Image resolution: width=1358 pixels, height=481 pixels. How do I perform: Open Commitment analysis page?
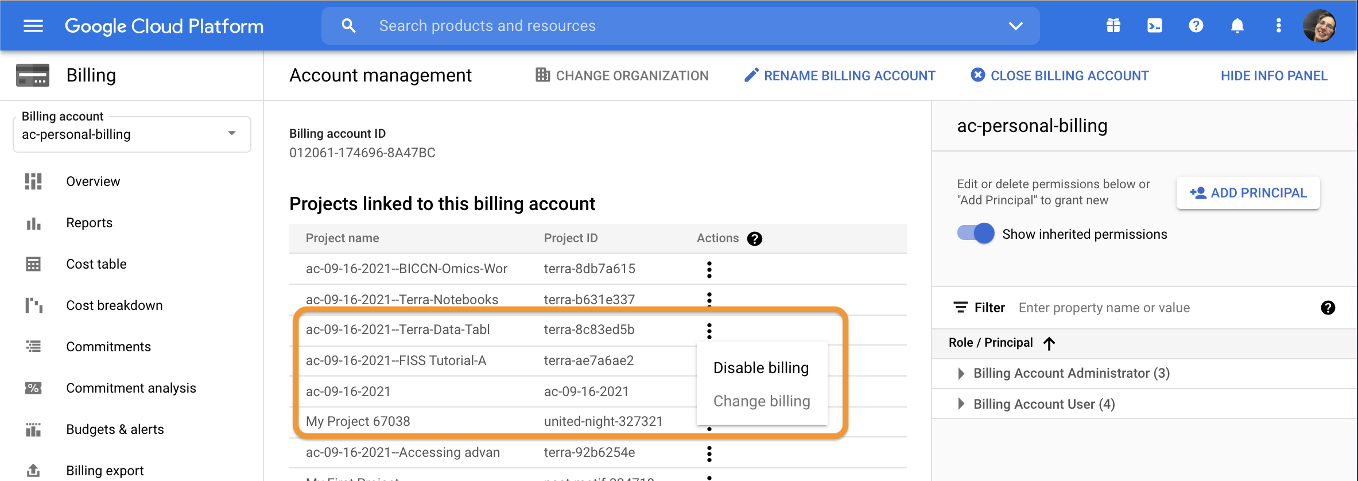click(131, 388)
